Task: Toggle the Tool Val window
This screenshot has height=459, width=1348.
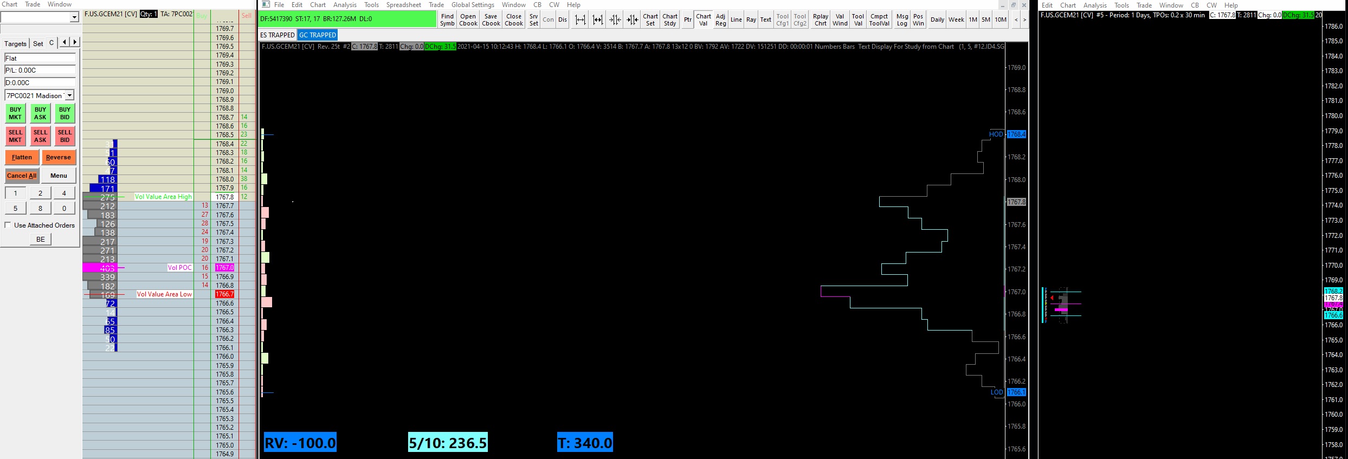Action: pyautogui.click(x=857, y=20)
